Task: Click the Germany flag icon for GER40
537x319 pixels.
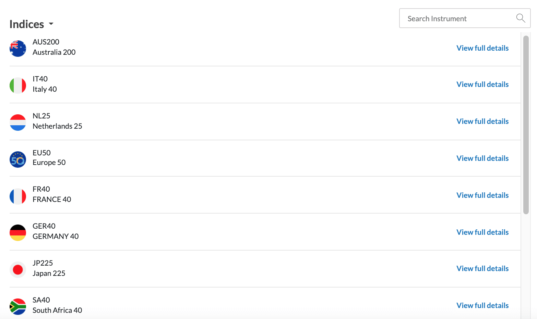Action: (x=18, y=233)
